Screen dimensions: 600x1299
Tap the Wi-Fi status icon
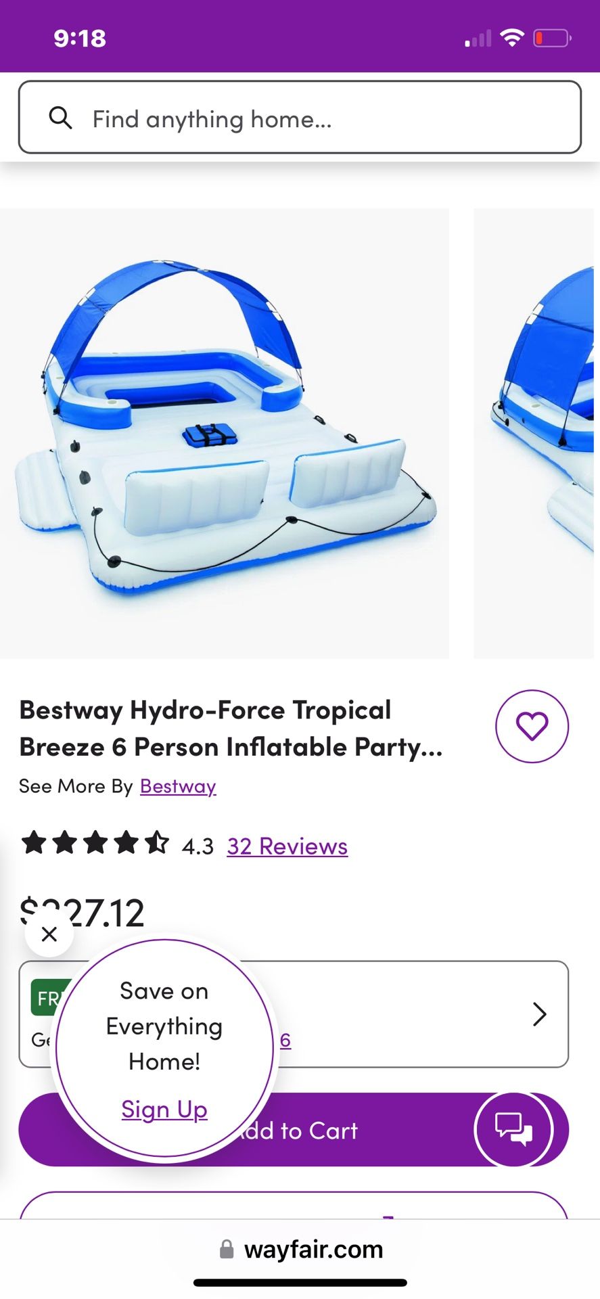pos(512,38)
